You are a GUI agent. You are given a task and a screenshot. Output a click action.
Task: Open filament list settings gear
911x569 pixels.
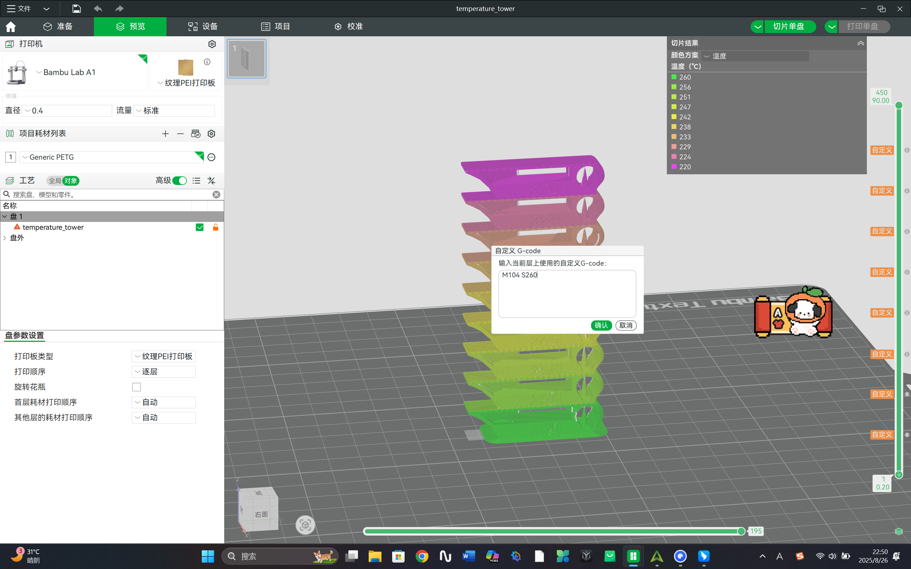(x=212, y=134)
